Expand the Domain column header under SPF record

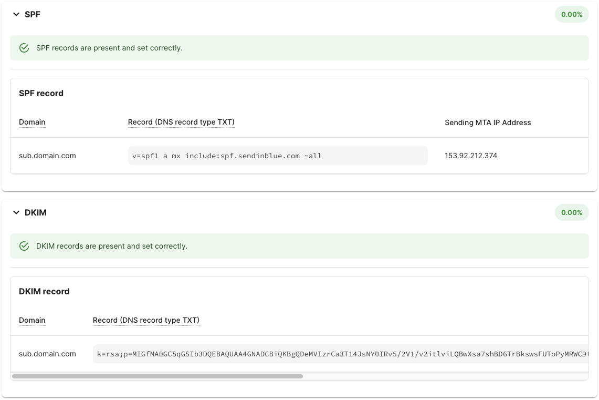pos(32,122)
